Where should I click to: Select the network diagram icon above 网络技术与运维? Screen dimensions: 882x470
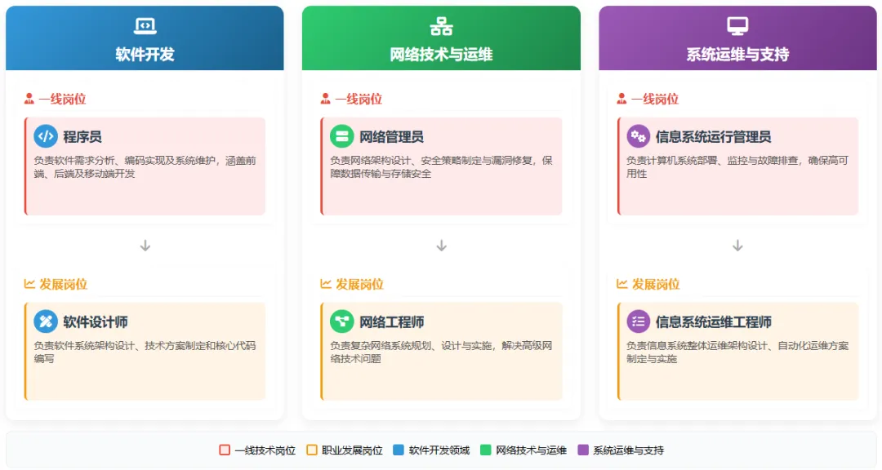(441, 25)
